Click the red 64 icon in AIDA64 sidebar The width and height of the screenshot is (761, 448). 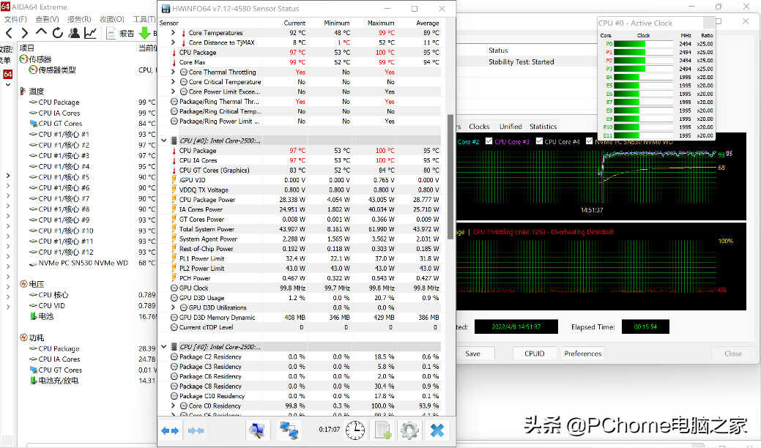[x=8, y=74]
